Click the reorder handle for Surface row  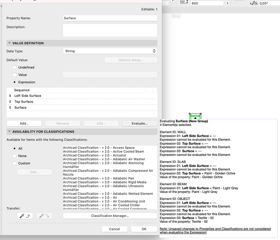coord(10,107)
